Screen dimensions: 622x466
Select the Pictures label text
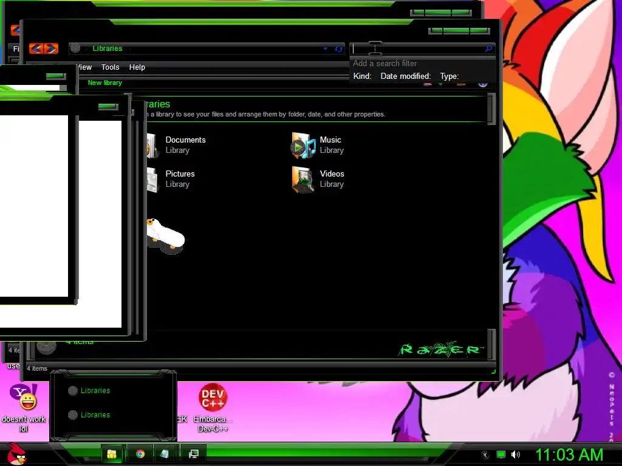[x=180, y=174]
